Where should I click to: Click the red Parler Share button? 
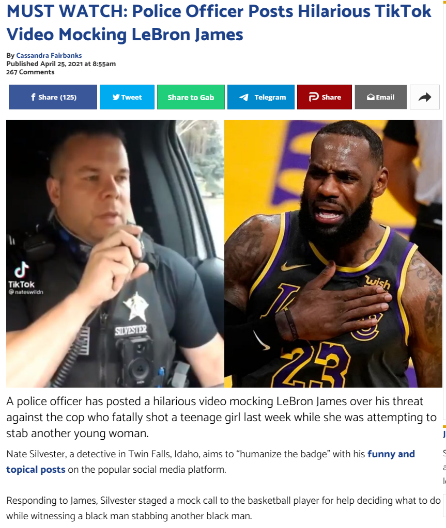(325, 97)
